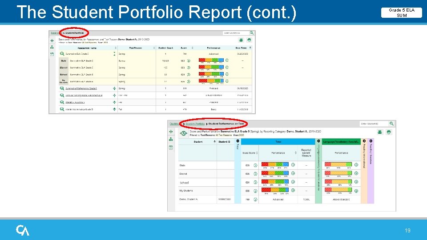Click expand-arrows icon in Student Performance on Test sidebar
Viewport: 427px width, 240px height.
pyautogui.click(x=171, y=132)
